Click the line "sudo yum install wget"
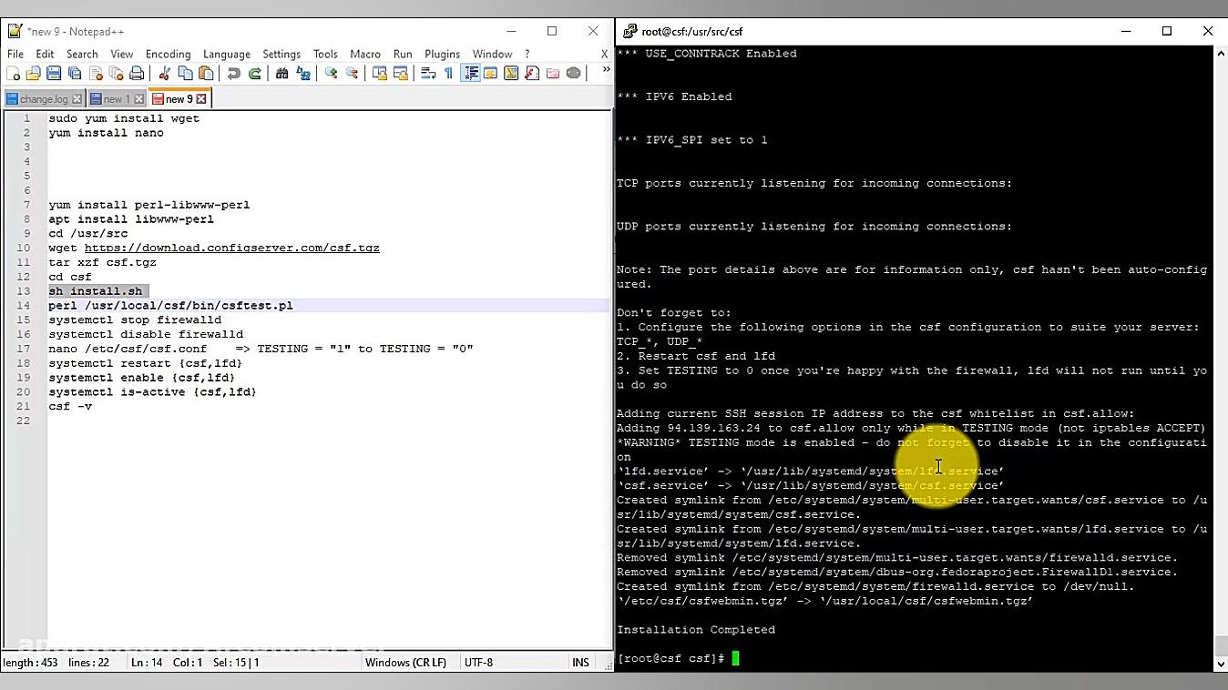The image size is (1228, 690). coord(124,118)
